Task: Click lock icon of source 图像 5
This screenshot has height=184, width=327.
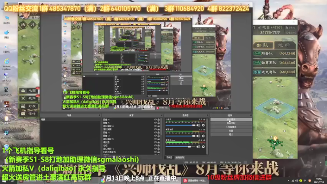Action: (159, 123)
